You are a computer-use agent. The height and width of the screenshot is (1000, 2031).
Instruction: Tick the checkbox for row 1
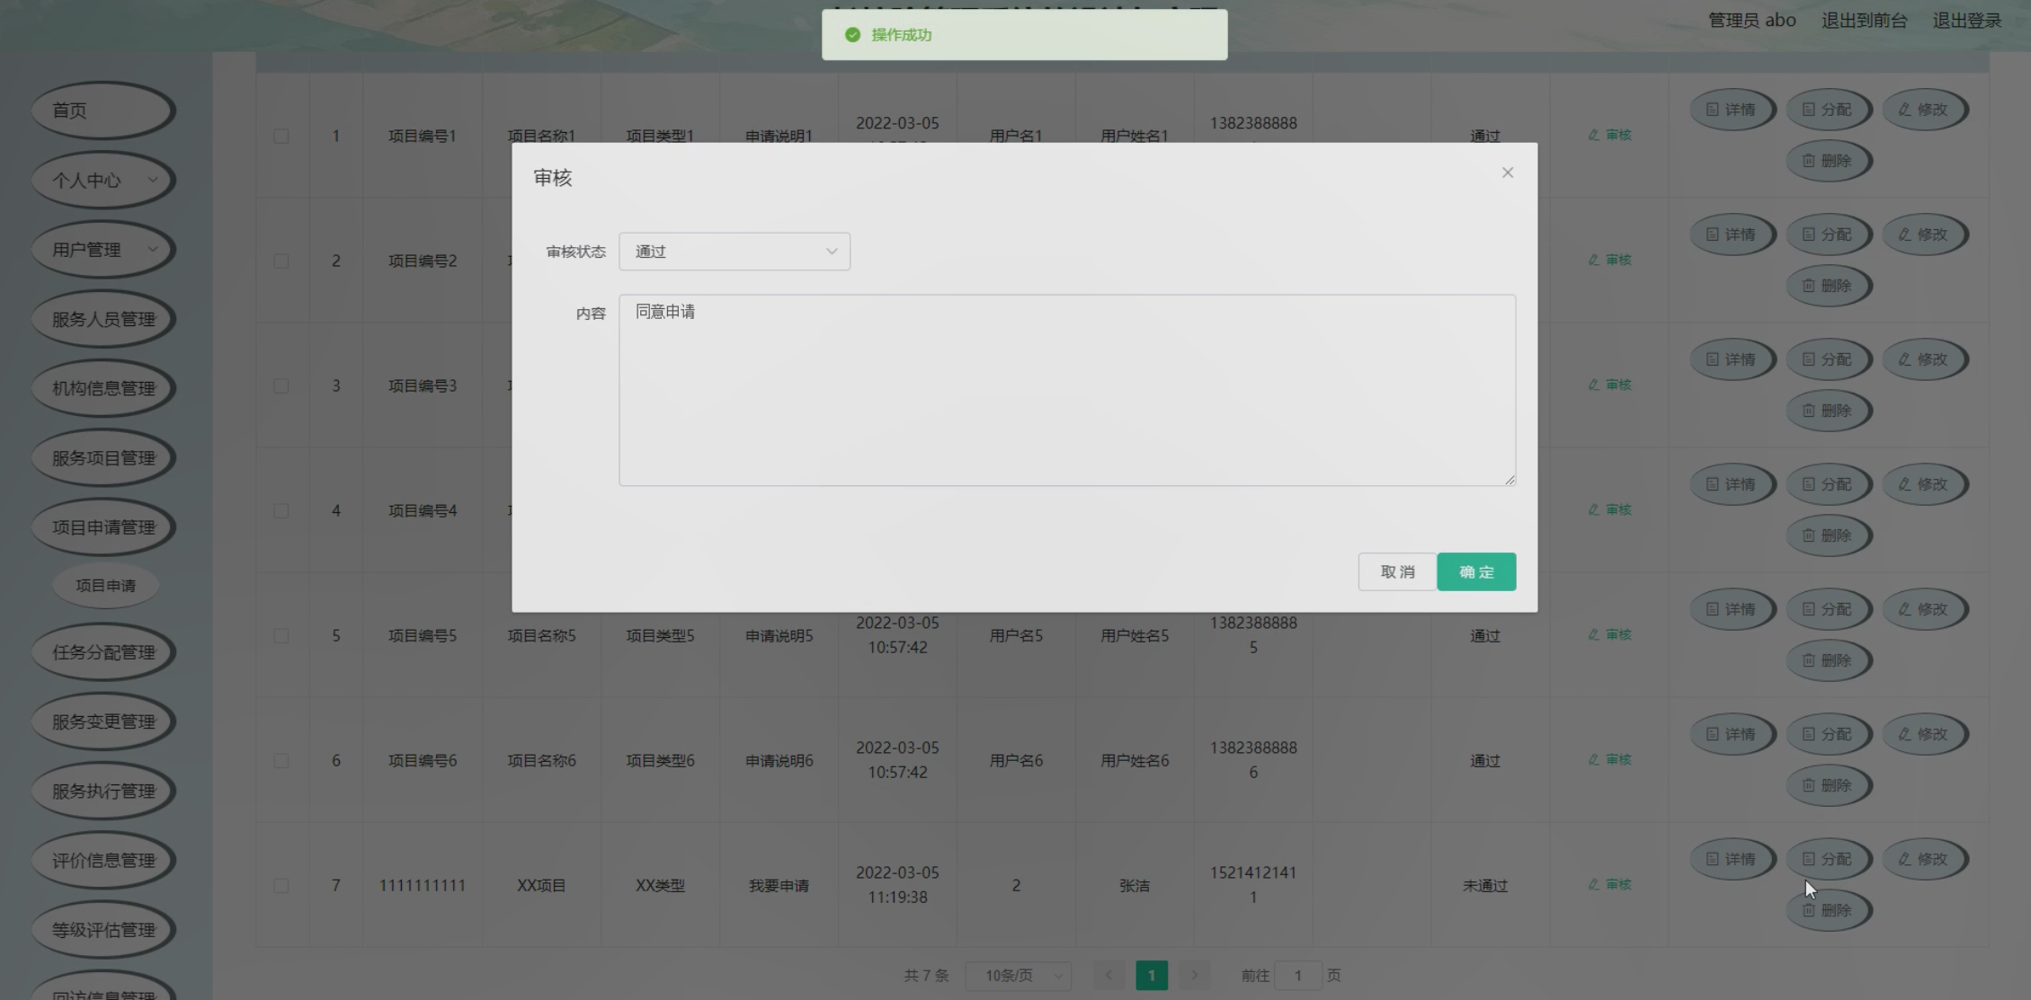(281, 137)
